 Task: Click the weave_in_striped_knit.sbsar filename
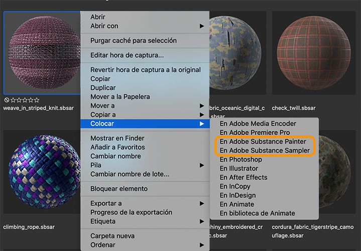click(39, 108)
